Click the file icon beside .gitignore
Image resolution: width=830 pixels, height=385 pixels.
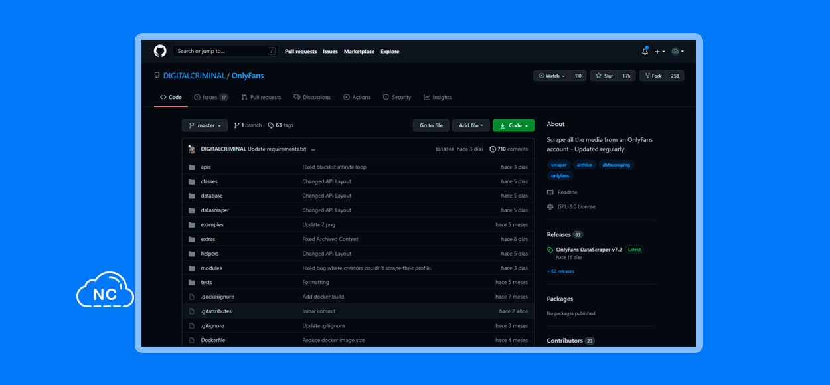coord(191,326)
